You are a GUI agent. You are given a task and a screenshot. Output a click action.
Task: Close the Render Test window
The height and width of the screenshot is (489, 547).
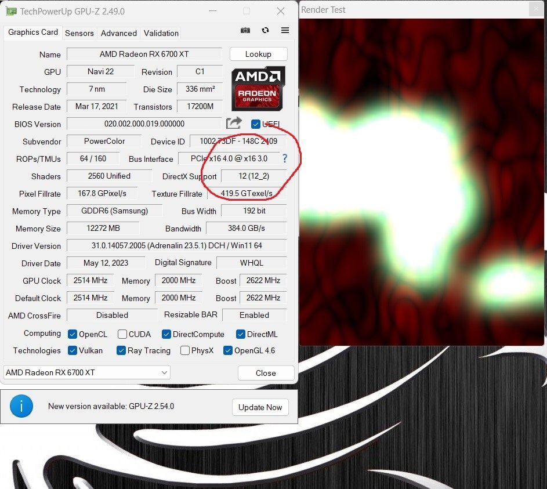536,9
